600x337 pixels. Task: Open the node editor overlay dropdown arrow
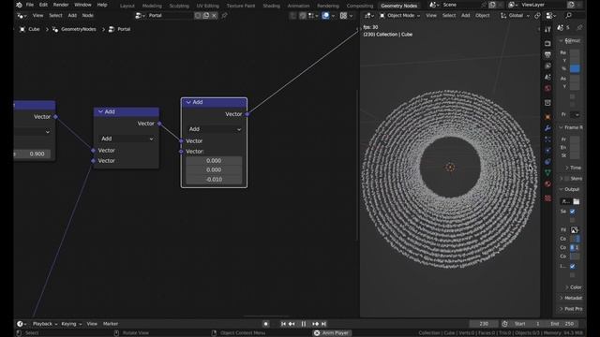pos(333,16)
